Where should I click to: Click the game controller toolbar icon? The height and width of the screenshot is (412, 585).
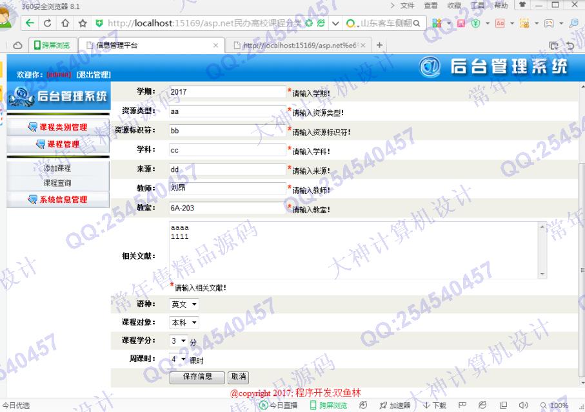point(549,23)
